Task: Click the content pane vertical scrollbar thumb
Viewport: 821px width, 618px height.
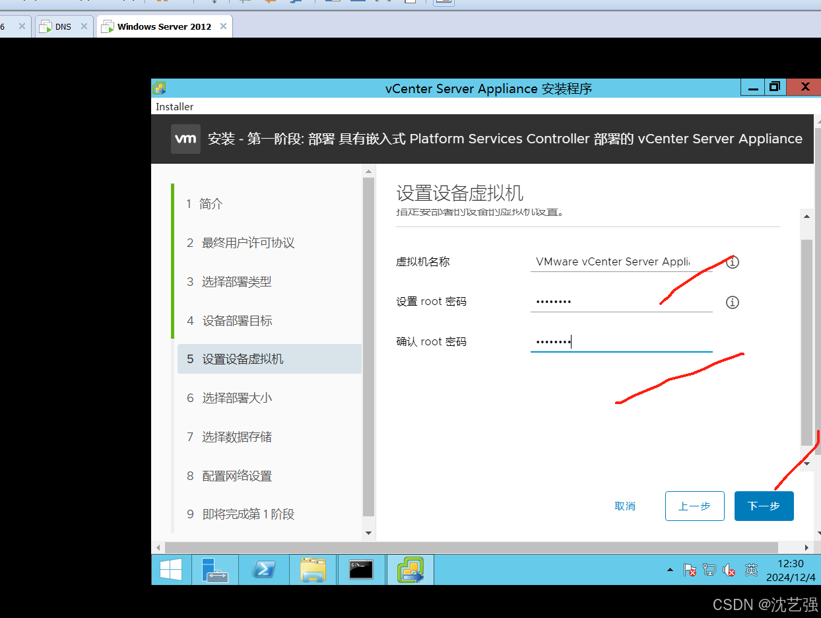Action: coord(807,343)
